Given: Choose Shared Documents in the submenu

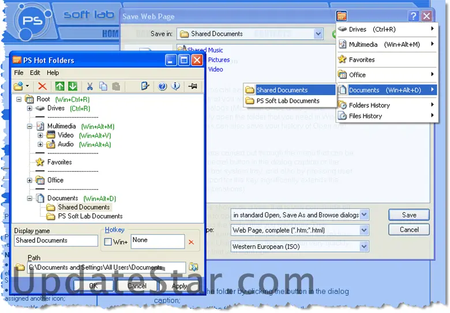Looking at the screenshot, I should click(x=290, y=90).
